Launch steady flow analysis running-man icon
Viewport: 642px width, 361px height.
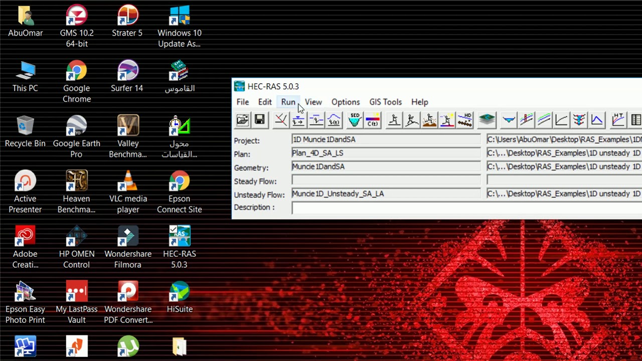coord(394,120)
